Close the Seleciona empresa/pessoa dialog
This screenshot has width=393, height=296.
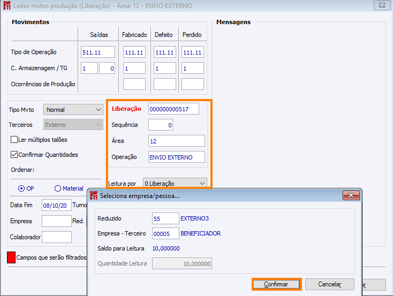click(351, 195)
